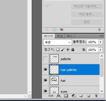
Task: Click the delete layer trash icon
Action: (96, 96)
